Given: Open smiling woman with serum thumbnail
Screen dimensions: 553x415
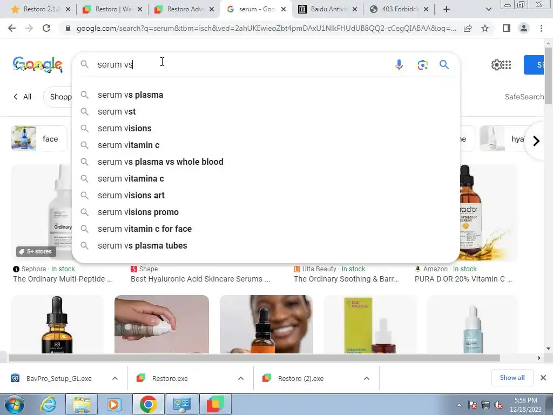Looking at the screenshot, I should 266,324.
